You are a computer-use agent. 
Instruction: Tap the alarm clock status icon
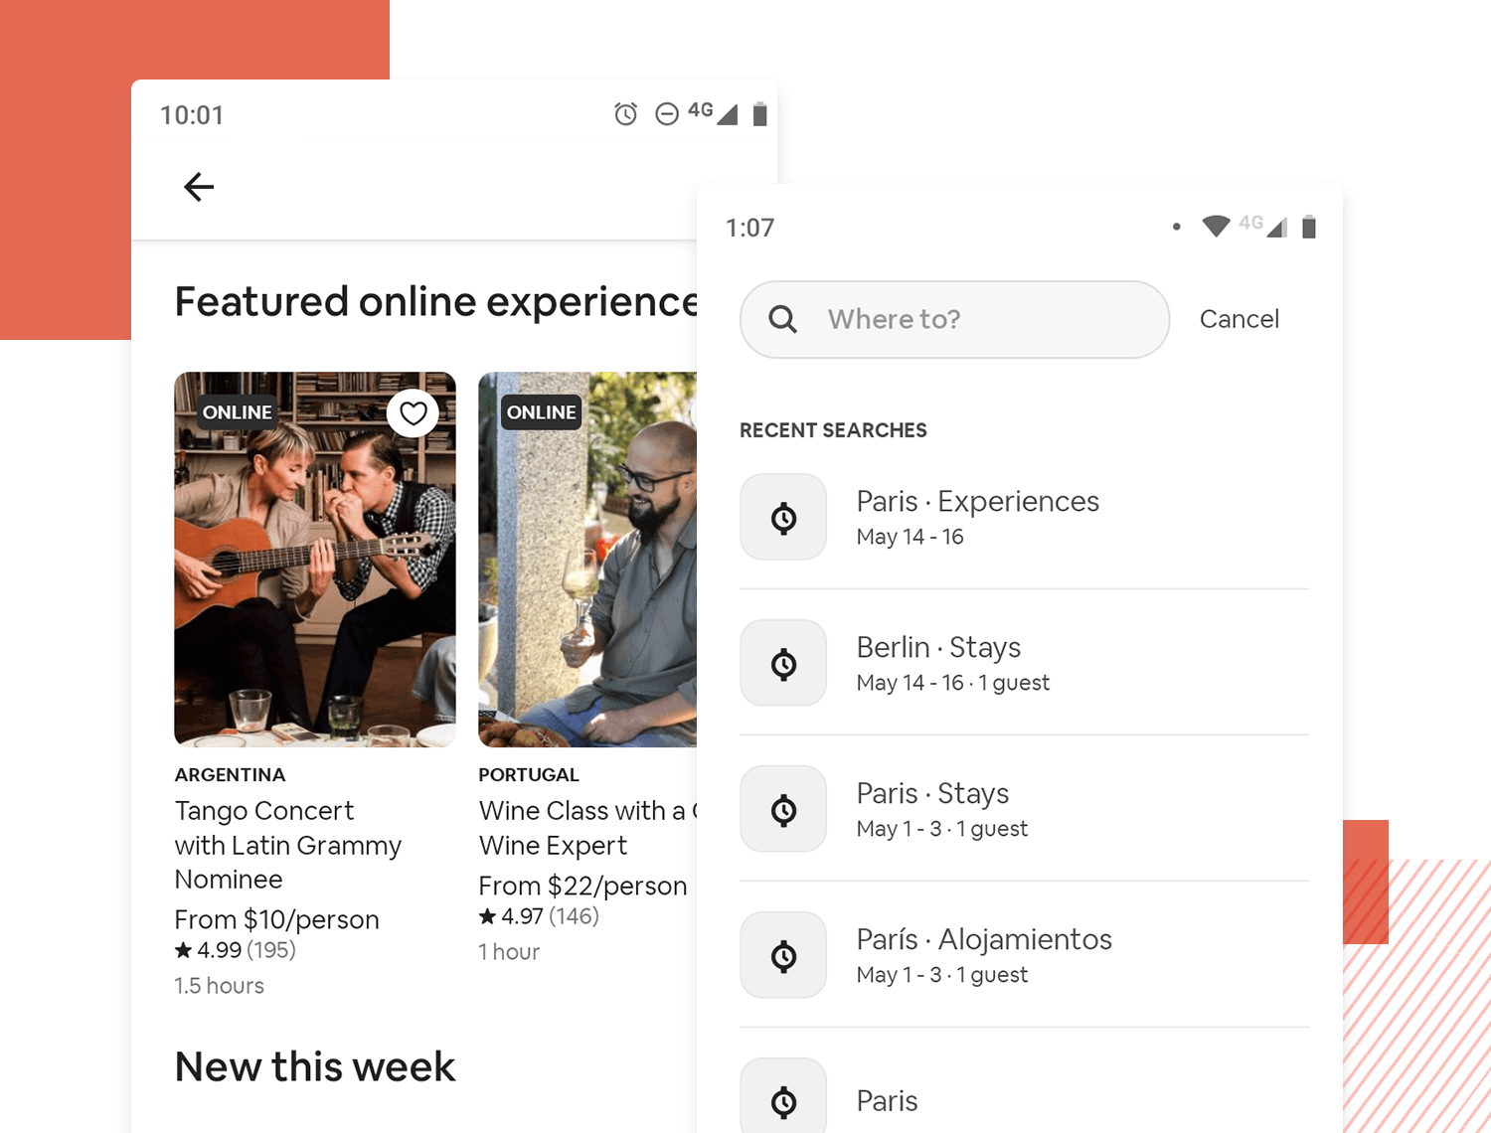pos(625,114)
